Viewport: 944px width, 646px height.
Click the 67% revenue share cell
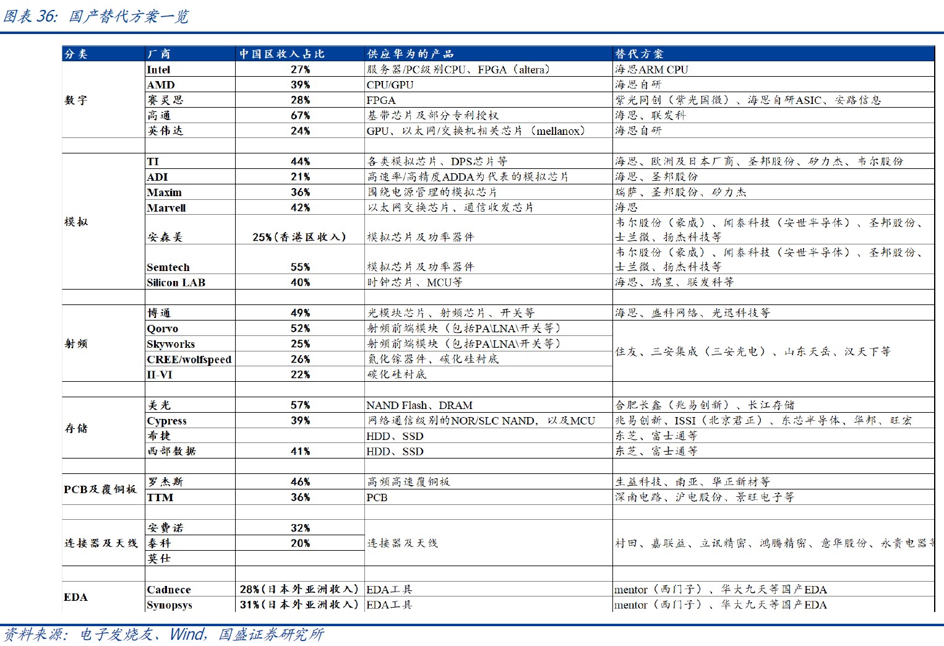300,115
